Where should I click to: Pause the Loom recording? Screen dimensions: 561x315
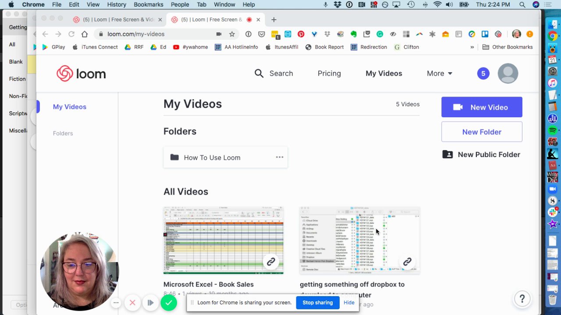(150, 303)
